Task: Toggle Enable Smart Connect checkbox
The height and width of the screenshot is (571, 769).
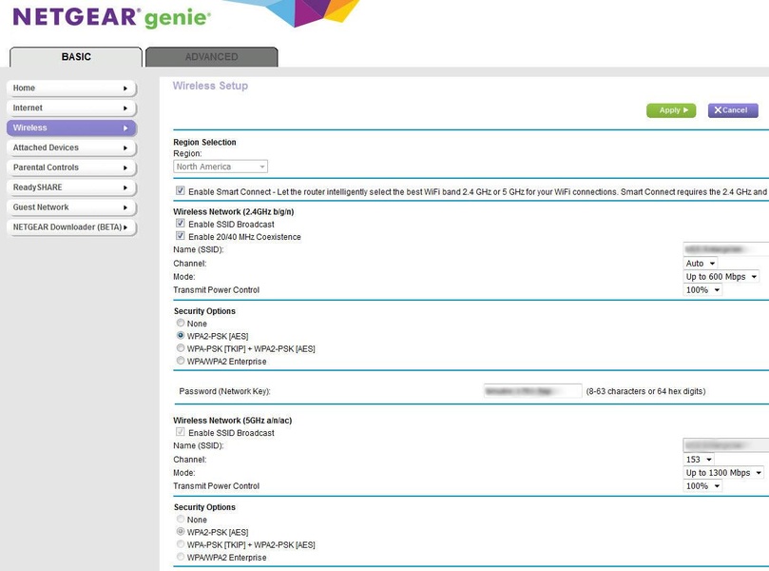Action: pos(181,190)
